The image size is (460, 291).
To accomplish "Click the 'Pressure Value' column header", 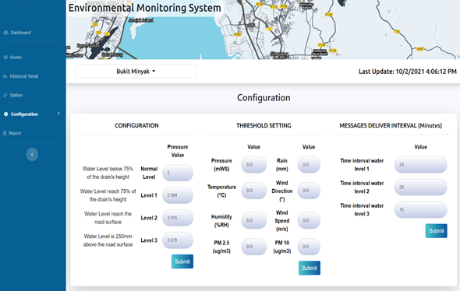I will (178, 151).
